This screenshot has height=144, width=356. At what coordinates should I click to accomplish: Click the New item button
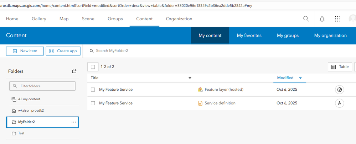pos(25,51)
